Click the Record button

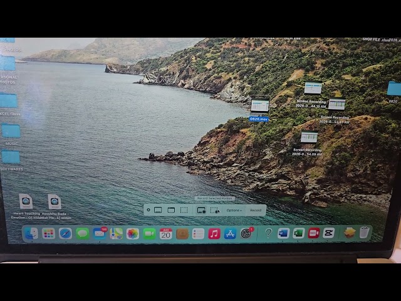[x=256, y=210]
